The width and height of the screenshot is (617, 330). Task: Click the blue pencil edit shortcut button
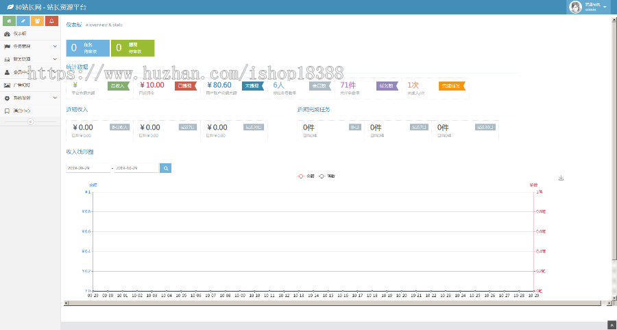[x=23, y=21]
